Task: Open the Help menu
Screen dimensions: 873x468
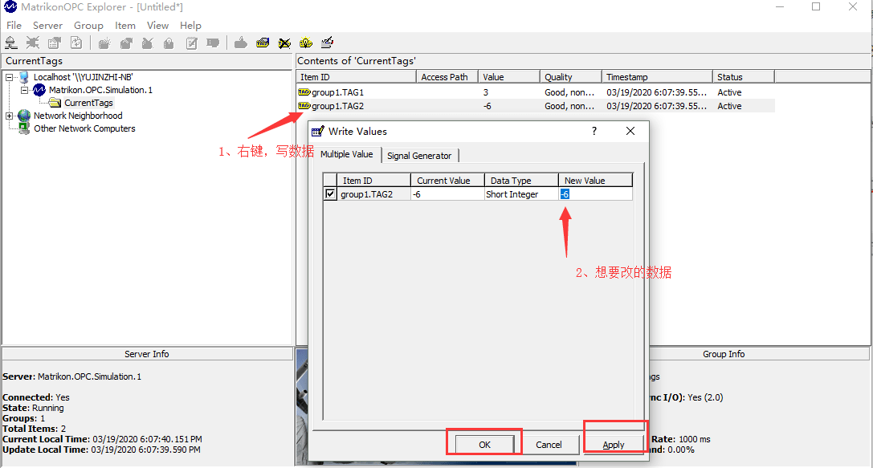Action: click(x=190, y=26)
